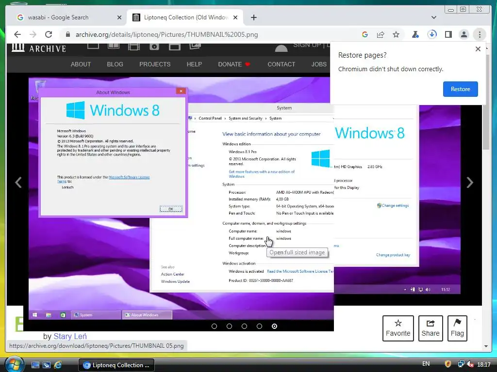Screen dimensions: 497x372
Task: Expand the tab search dropdown arrow
Action: click(x=434, y=17)
